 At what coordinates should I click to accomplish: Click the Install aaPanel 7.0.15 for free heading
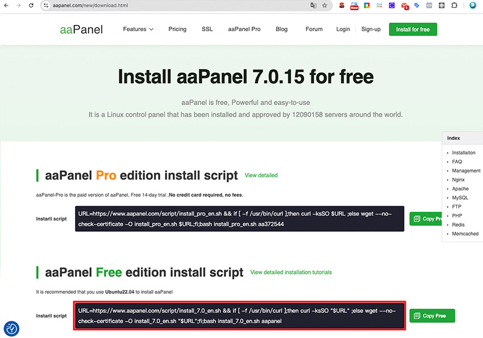pyautogui.click(x=246, y=77)
